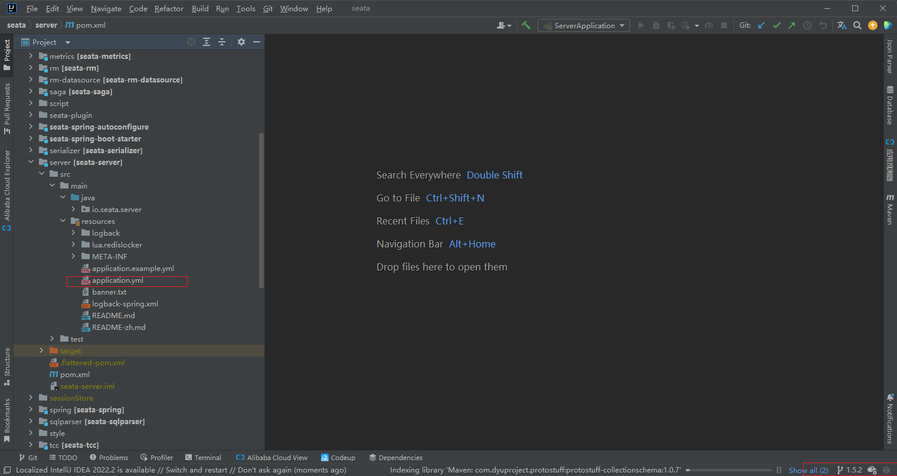Commit changes with green checkmark icon
The image size is (897, 476).
coord(777,25)
